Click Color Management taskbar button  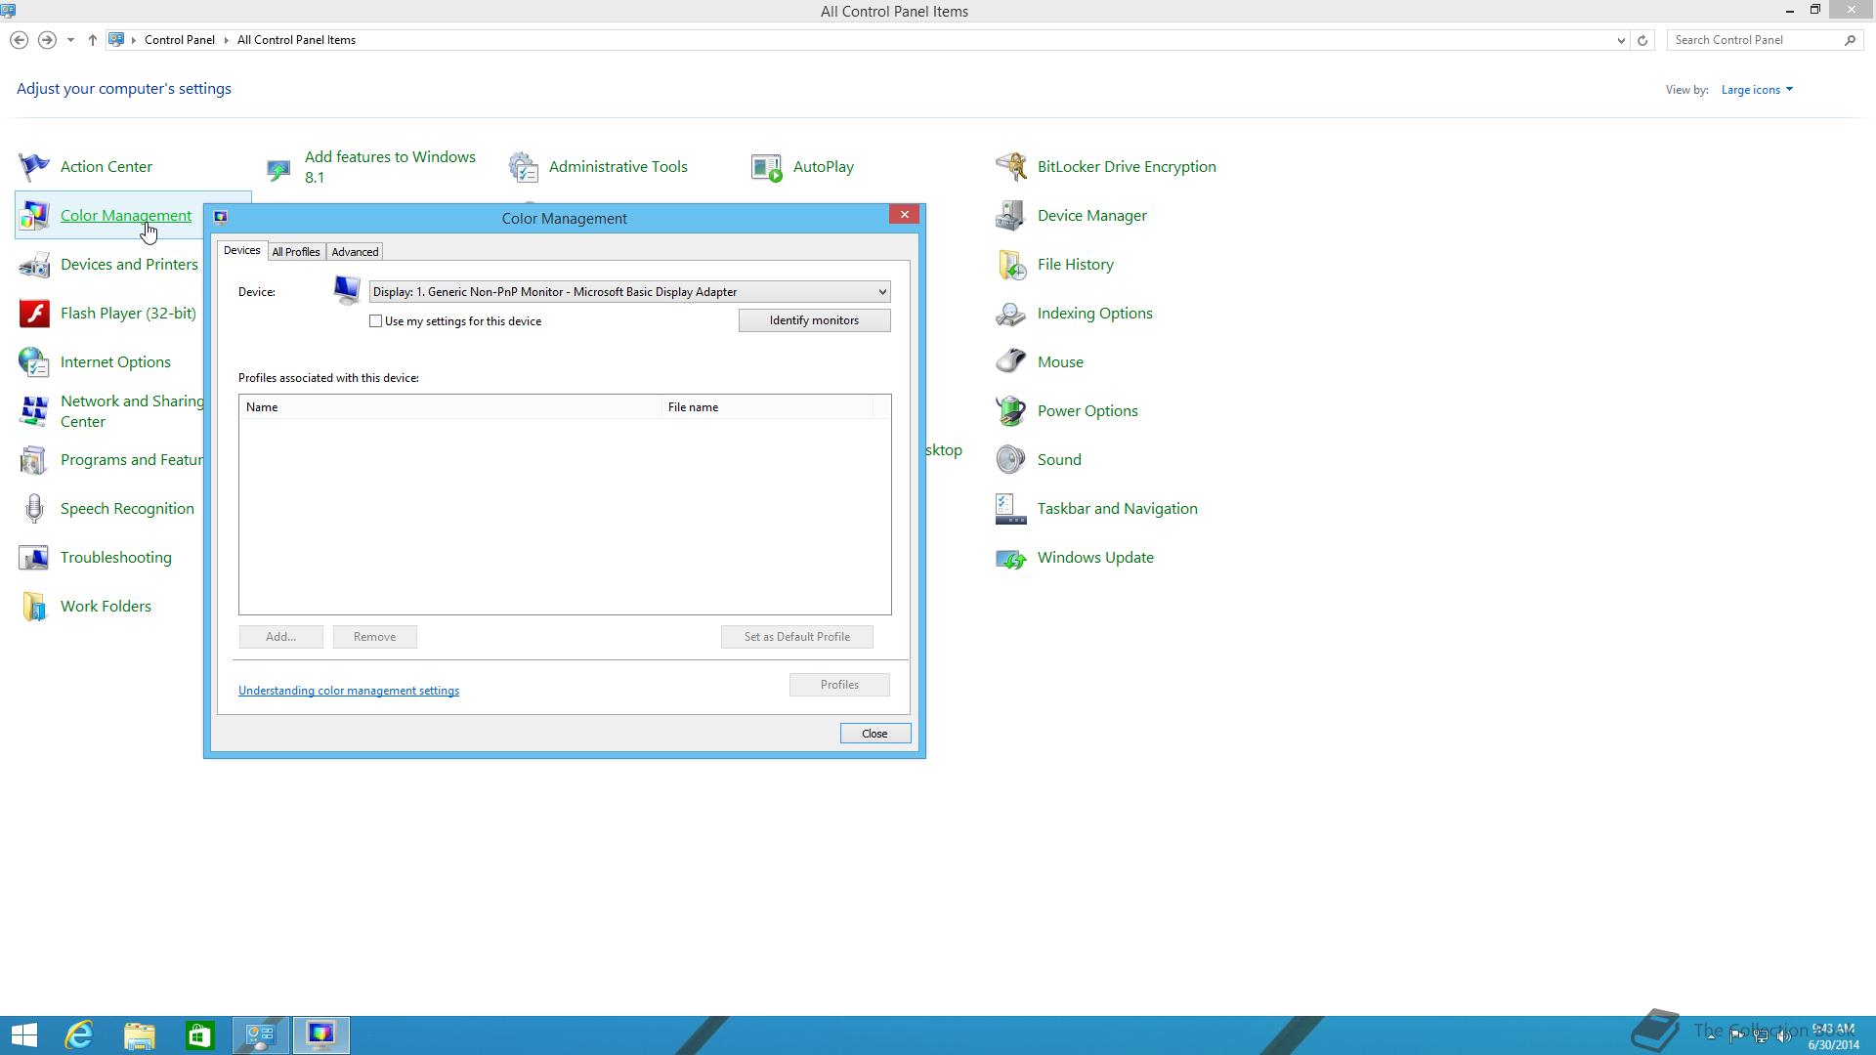pyautogui.click(x=320, y=1034)
